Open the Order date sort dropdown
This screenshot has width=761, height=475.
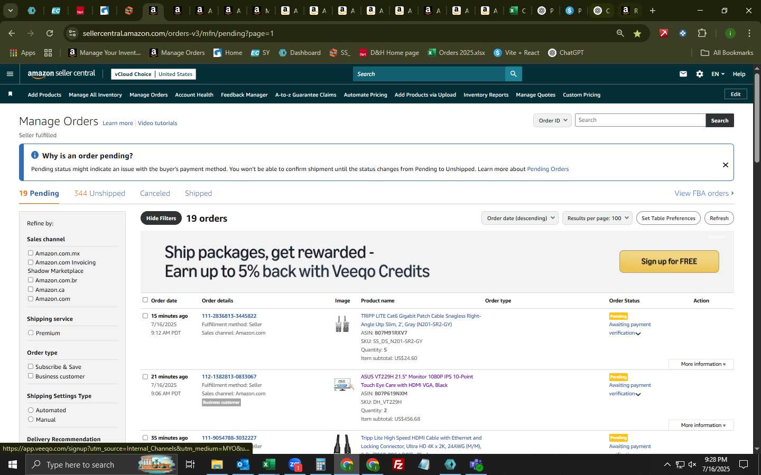520,218
